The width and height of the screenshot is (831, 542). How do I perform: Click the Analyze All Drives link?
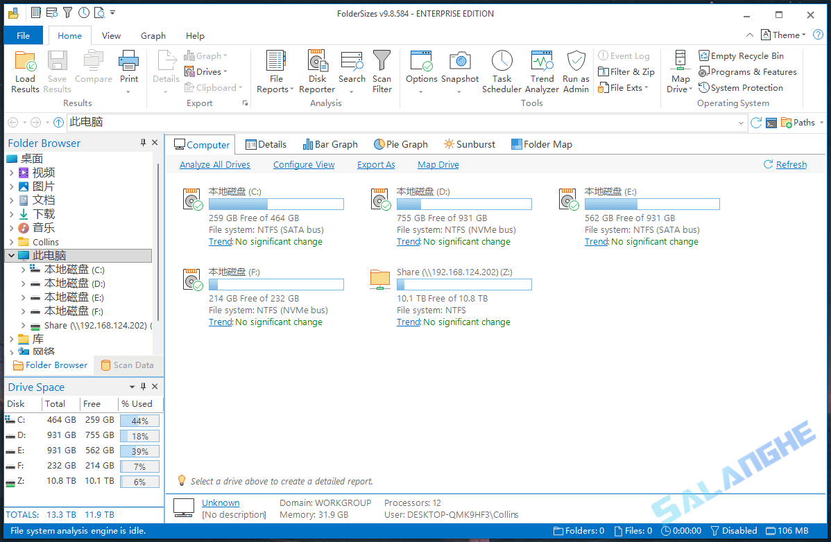(215, 164)
